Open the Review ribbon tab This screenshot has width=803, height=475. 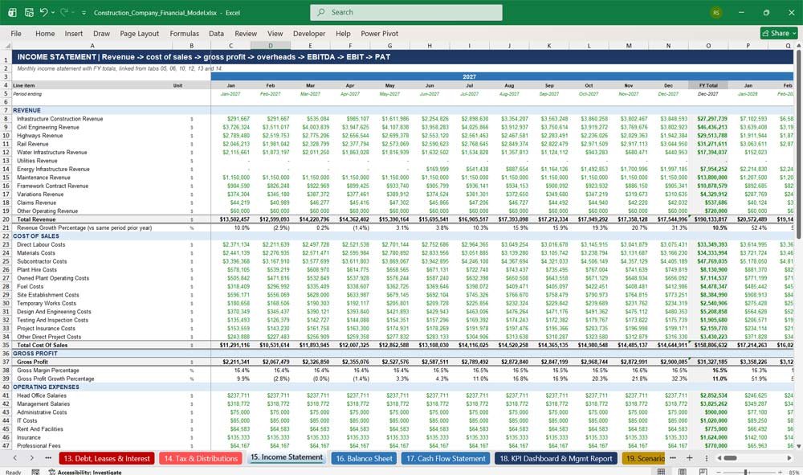coord(246,33)
